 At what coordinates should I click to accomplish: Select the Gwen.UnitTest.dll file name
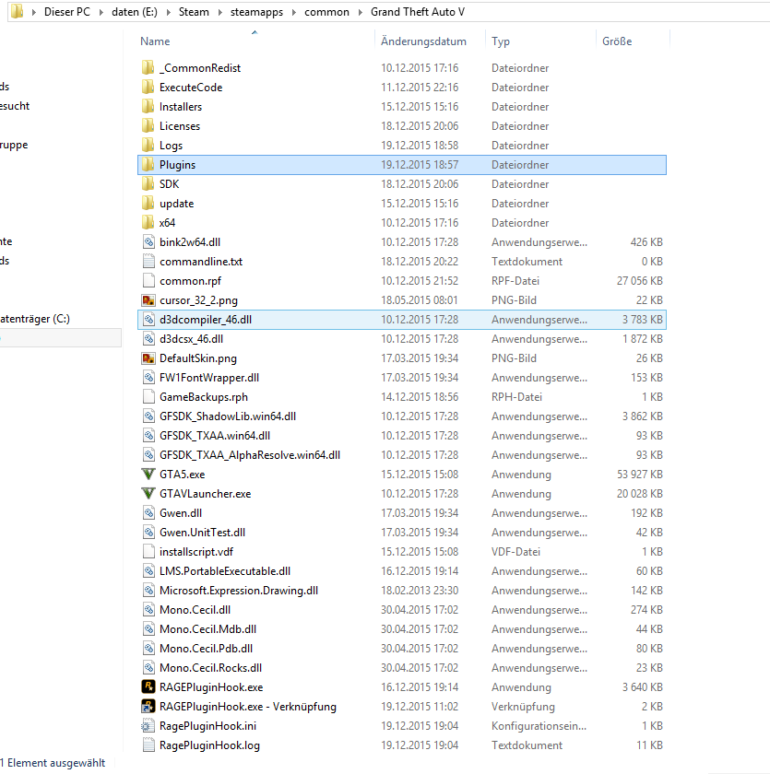pyautogui.click(x=203, y=533)
